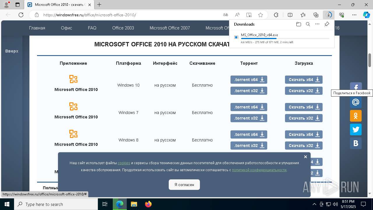Open downloads folder icon in Downloads panel
Image resolution: width=373 pixels, height=210 pixels.
298,24
